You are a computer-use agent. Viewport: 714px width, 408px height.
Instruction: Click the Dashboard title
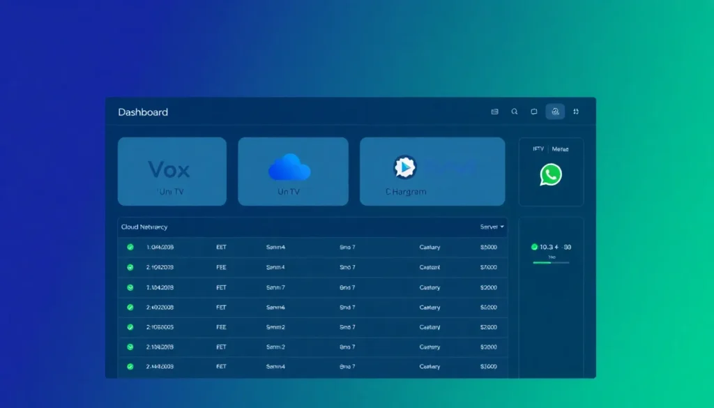143,112
